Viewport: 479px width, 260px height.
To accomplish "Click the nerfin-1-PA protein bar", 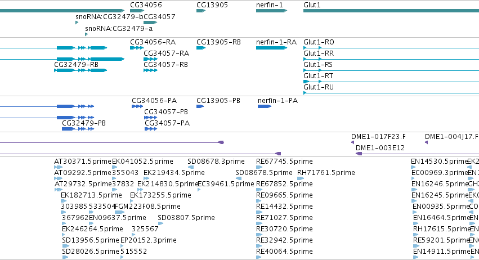I will click(265, 106).
